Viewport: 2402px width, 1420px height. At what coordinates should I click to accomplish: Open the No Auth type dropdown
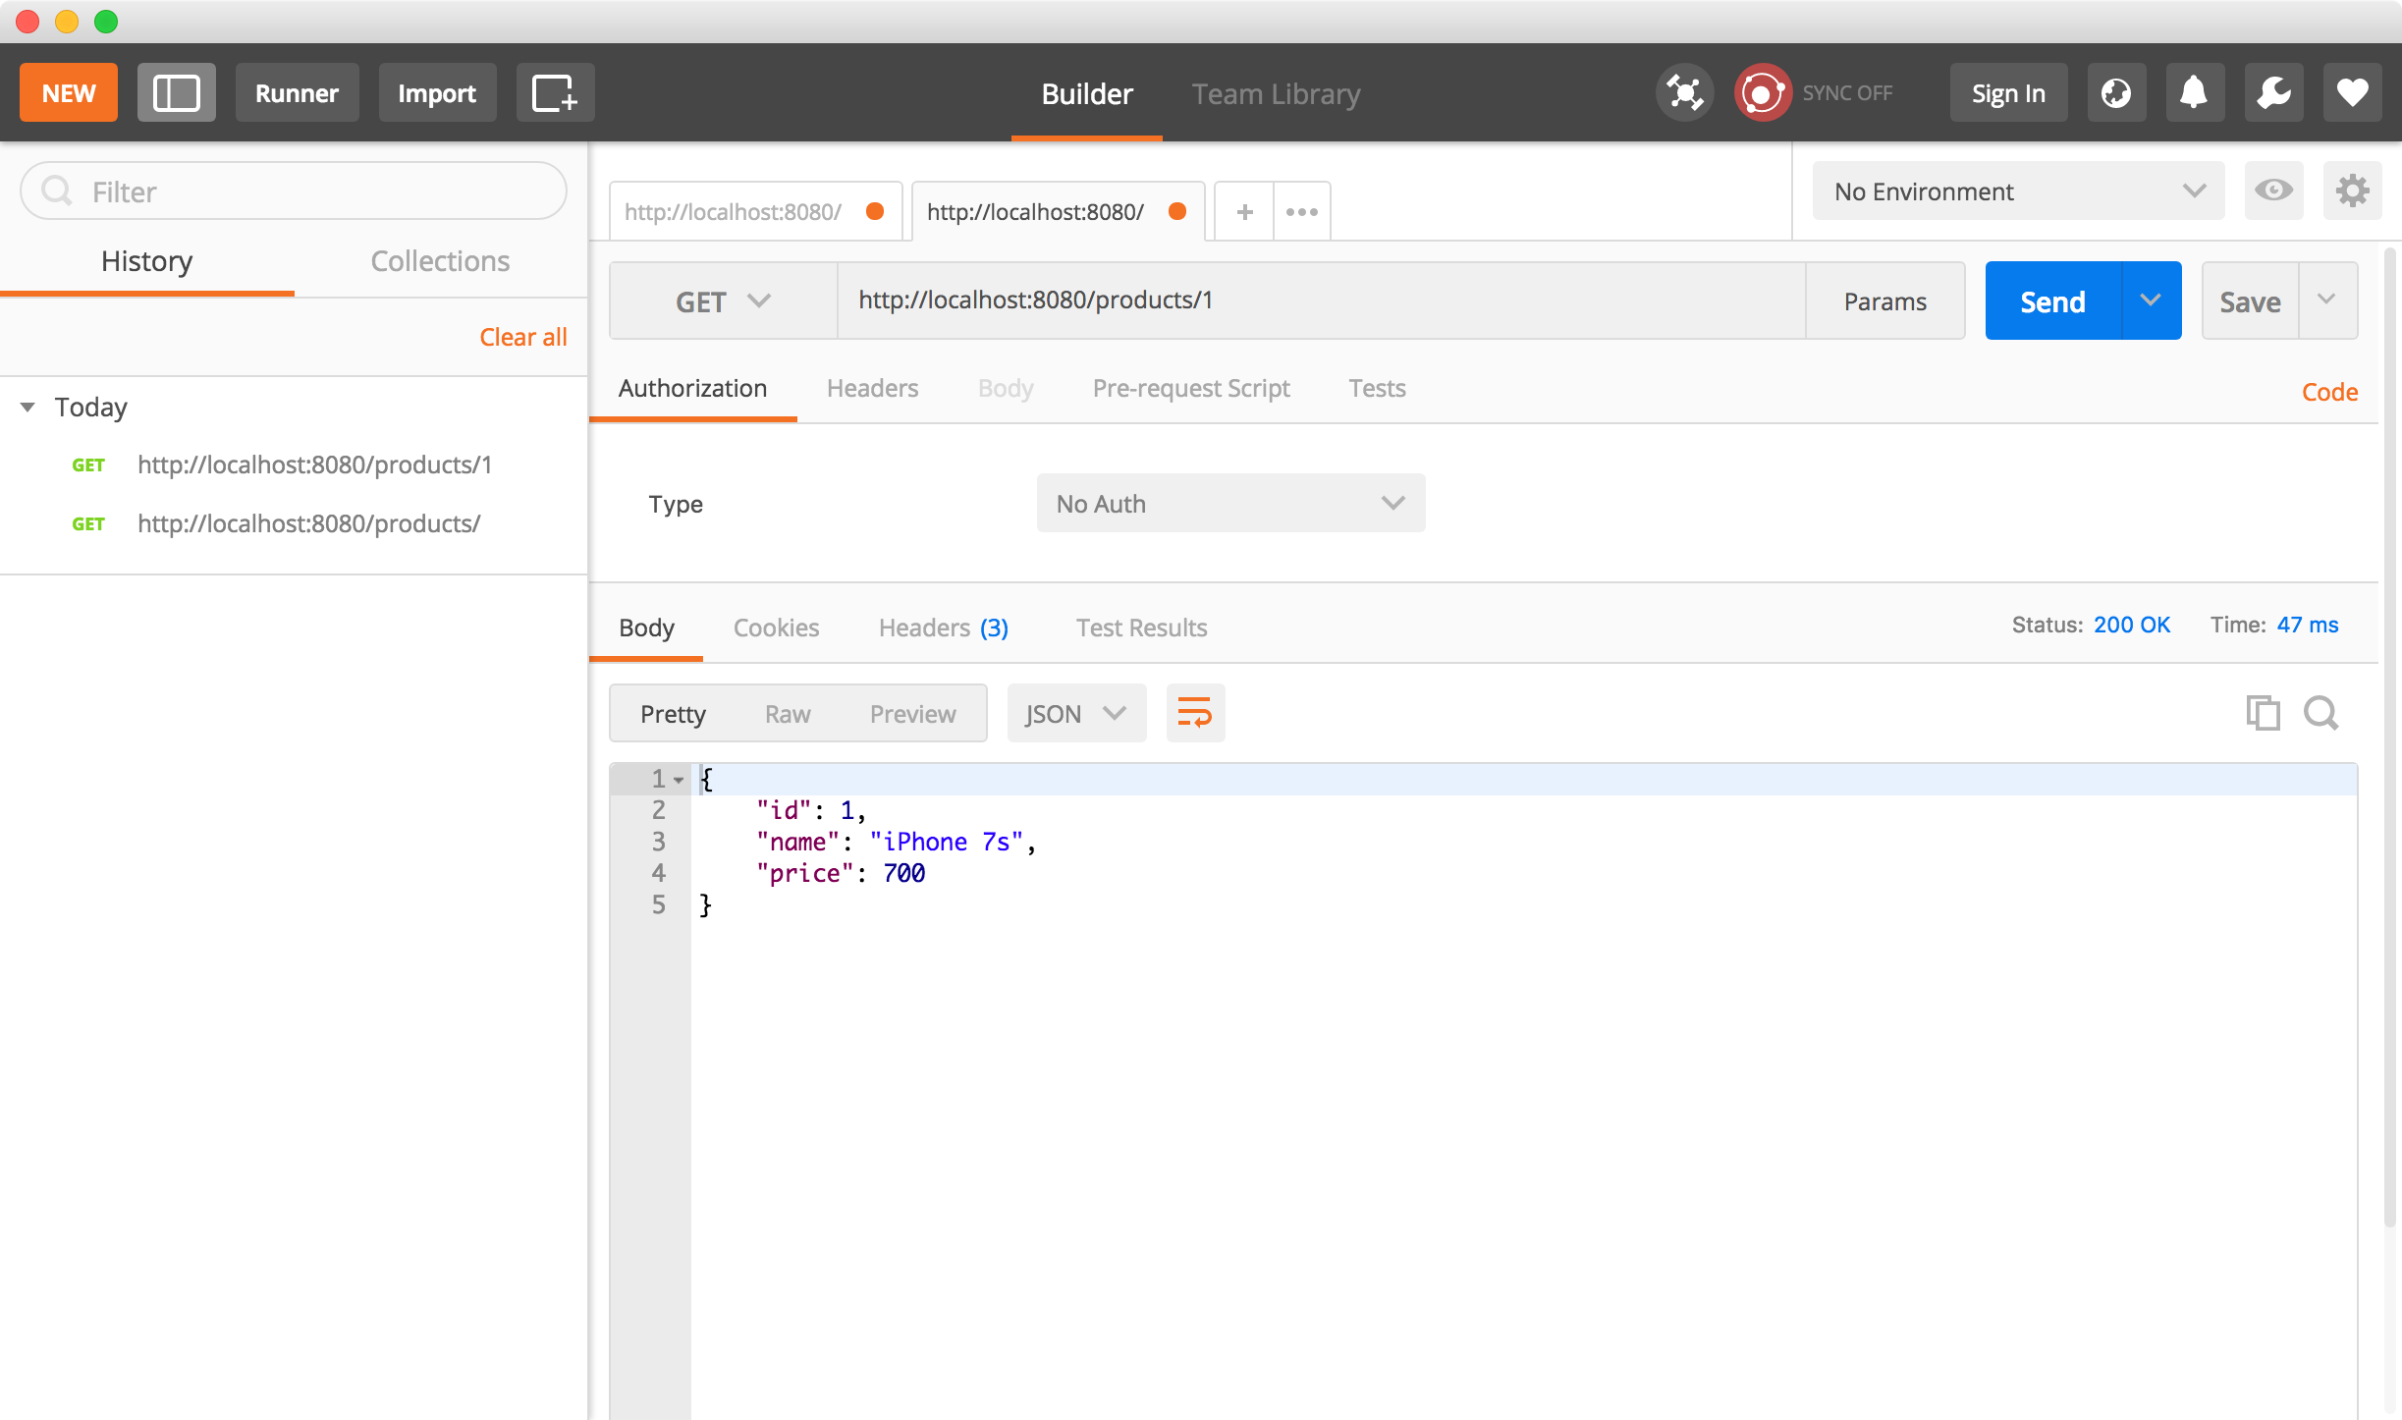point(1230,504)
